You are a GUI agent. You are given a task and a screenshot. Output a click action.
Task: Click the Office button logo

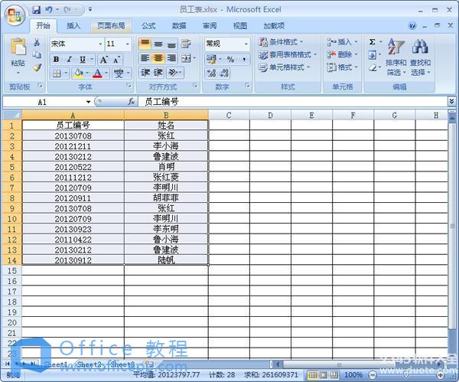13,13
